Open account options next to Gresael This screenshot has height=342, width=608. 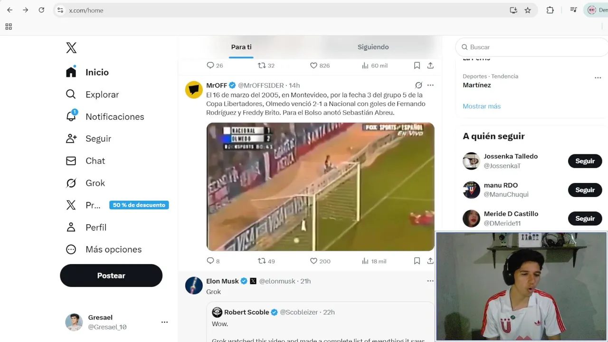[x=164, y=322]
